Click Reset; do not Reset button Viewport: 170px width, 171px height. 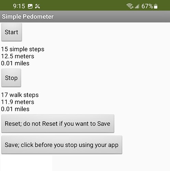58,123
